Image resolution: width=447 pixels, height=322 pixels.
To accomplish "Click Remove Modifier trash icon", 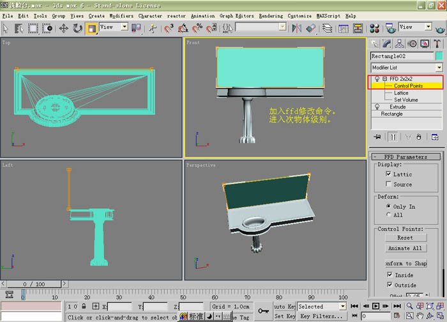I will (418, 137).
